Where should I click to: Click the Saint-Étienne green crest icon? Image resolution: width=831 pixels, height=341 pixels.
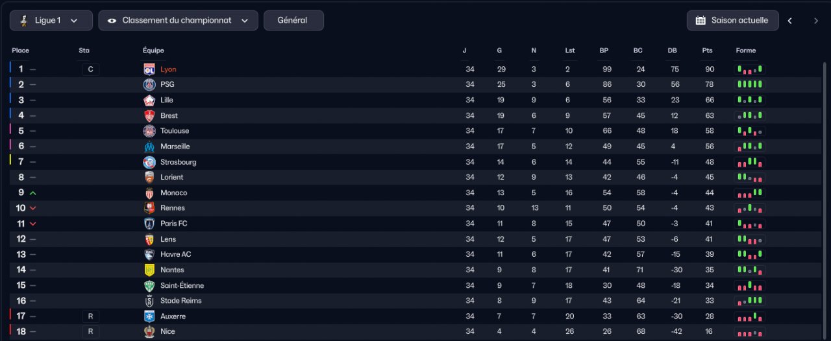pyautogui.click(x=149, y=285)
